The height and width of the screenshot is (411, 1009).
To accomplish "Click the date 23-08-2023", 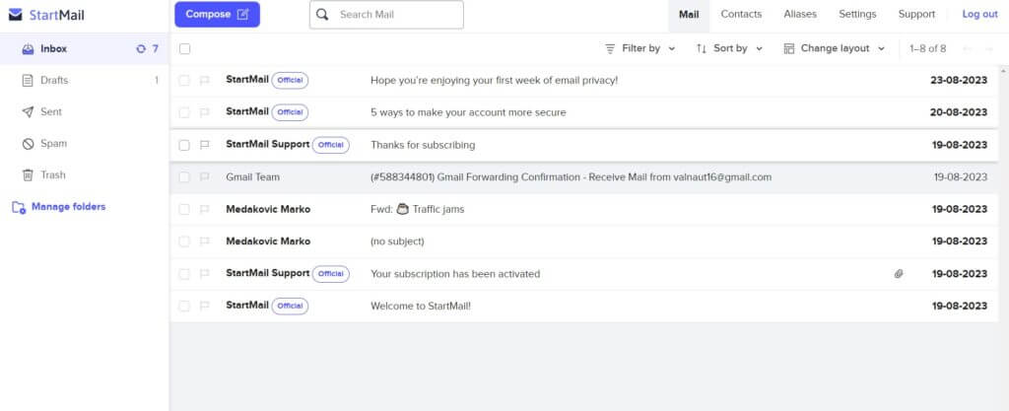I will pyautogui.click(x=958, y=81).
